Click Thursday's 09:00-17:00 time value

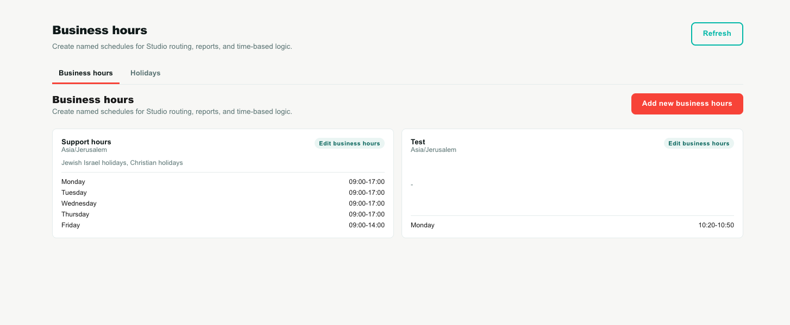click(x=367, y=214)
